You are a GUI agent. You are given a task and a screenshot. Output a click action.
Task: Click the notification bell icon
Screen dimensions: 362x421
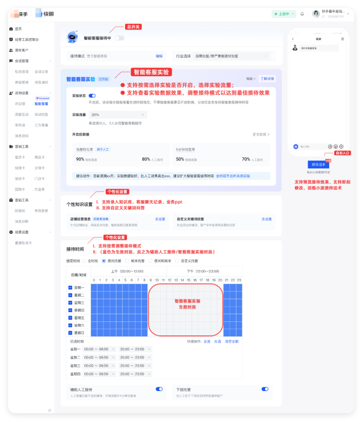(x=302, y=14)
